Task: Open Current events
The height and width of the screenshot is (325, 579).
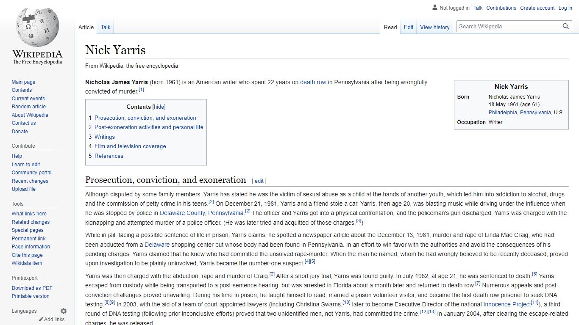Action: (x=28, y=99)
